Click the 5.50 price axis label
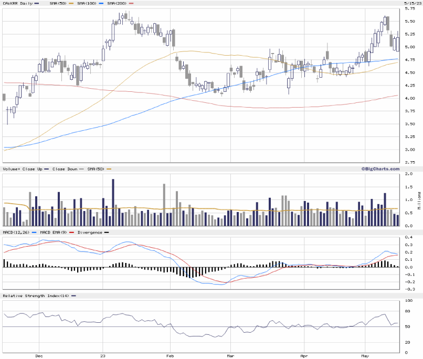The width and height of the screenshot is (423, 359). coord(410,22)
